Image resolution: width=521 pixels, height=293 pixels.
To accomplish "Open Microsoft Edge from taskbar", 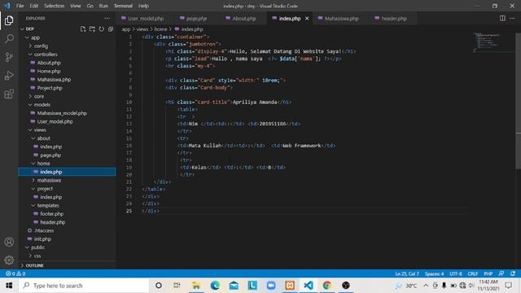I will pyautogui.click(x=215, y=286).
